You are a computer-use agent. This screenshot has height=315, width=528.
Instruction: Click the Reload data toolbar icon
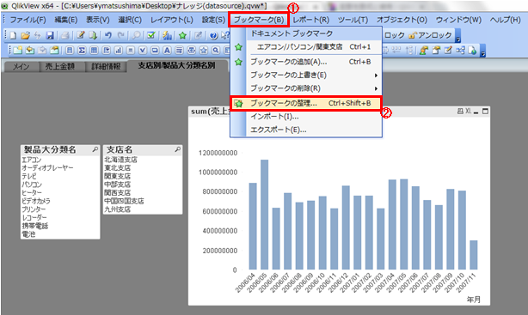[x=93, y=35]
